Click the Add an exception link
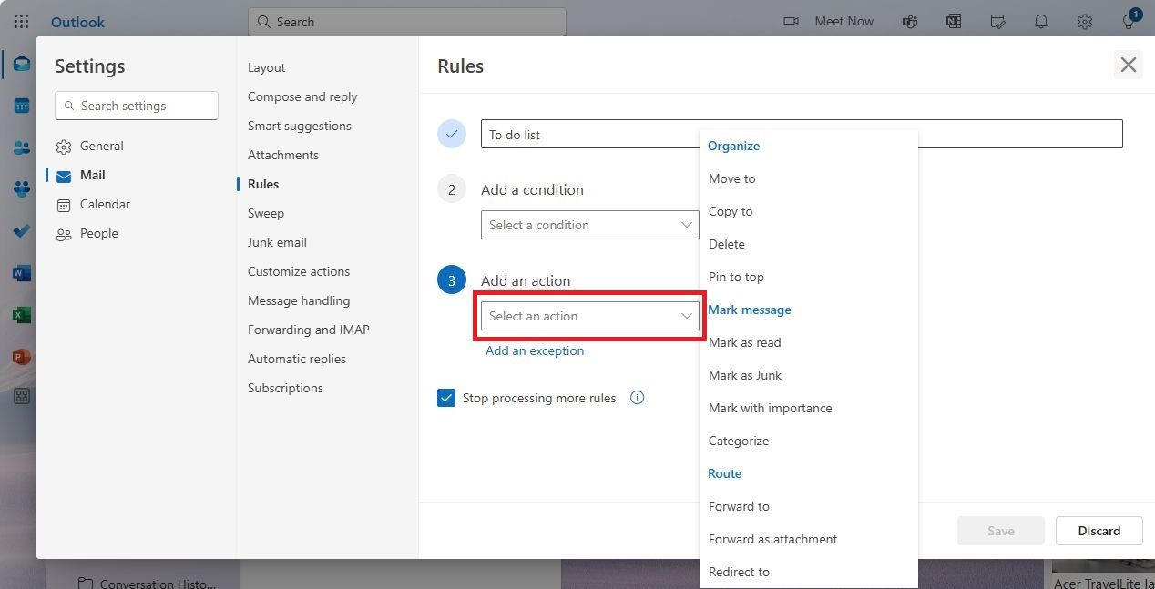The image size is (1155, 589). (535, 350)
